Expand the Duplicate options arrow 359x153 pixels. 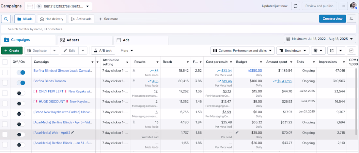point(55,50)
